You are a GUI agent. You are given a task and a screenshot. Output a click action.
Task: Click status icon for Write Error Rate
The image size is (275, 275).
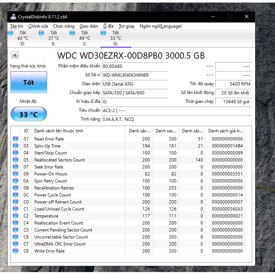click(x=15, y=251)
